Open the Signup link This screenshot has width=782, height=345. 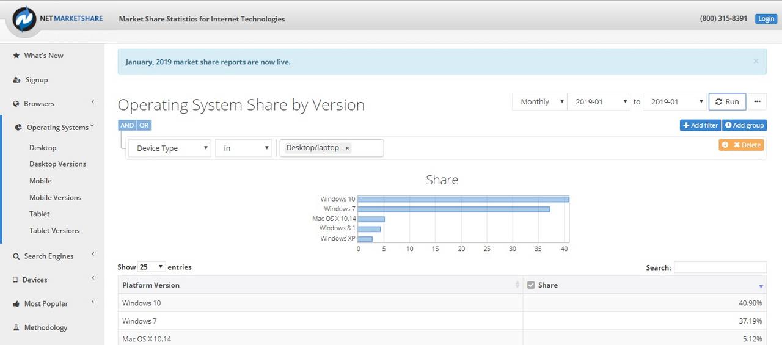click(x=37, y=80)
